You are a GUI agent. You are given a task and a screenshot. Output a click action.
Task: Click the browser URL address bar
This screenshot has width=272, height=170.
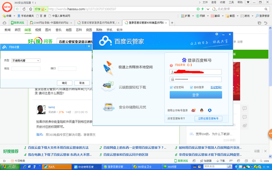click(122, 9)
